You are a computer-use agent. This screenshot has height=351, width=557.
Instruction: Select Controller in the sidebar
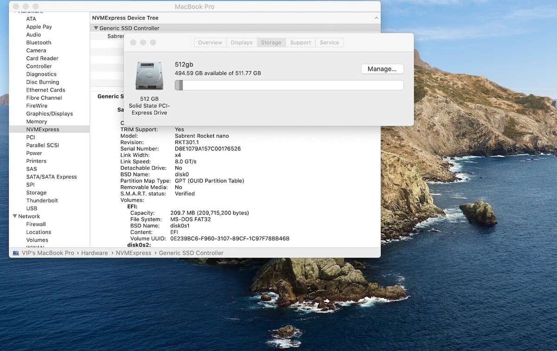(39, 66)
